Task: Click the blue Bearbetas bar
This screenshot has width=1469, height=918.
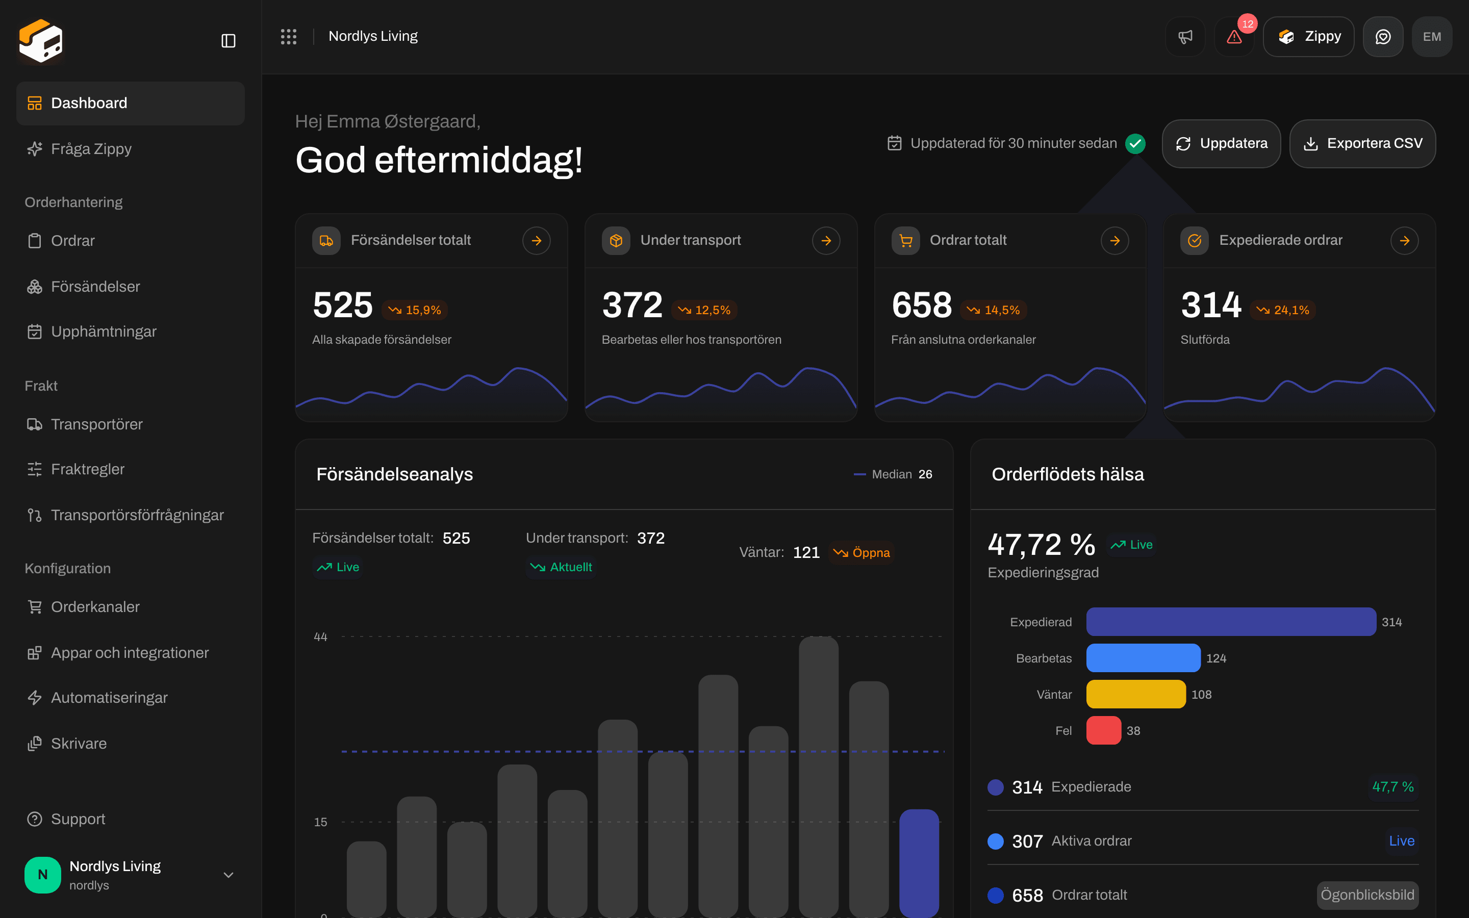Action: point(1143,658)
